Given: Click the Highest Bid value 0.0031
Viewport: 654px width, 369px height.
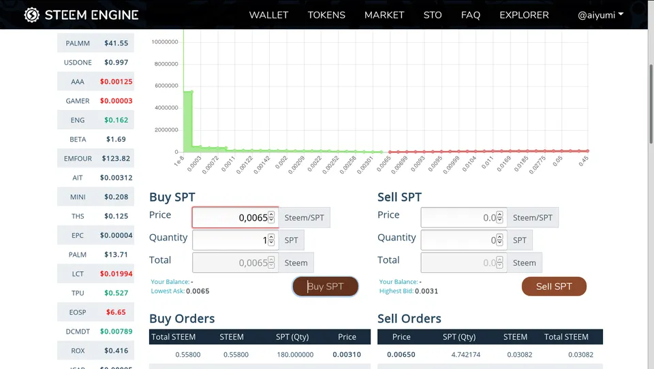Looking at the screenshot, I should pyautogui.click(x=426, y=291).
